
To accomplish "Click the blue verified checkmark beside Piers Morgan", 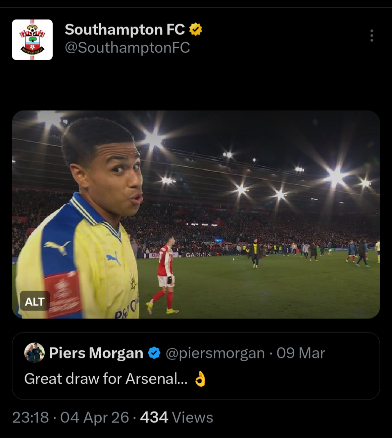I will click(x=154, y=353).
